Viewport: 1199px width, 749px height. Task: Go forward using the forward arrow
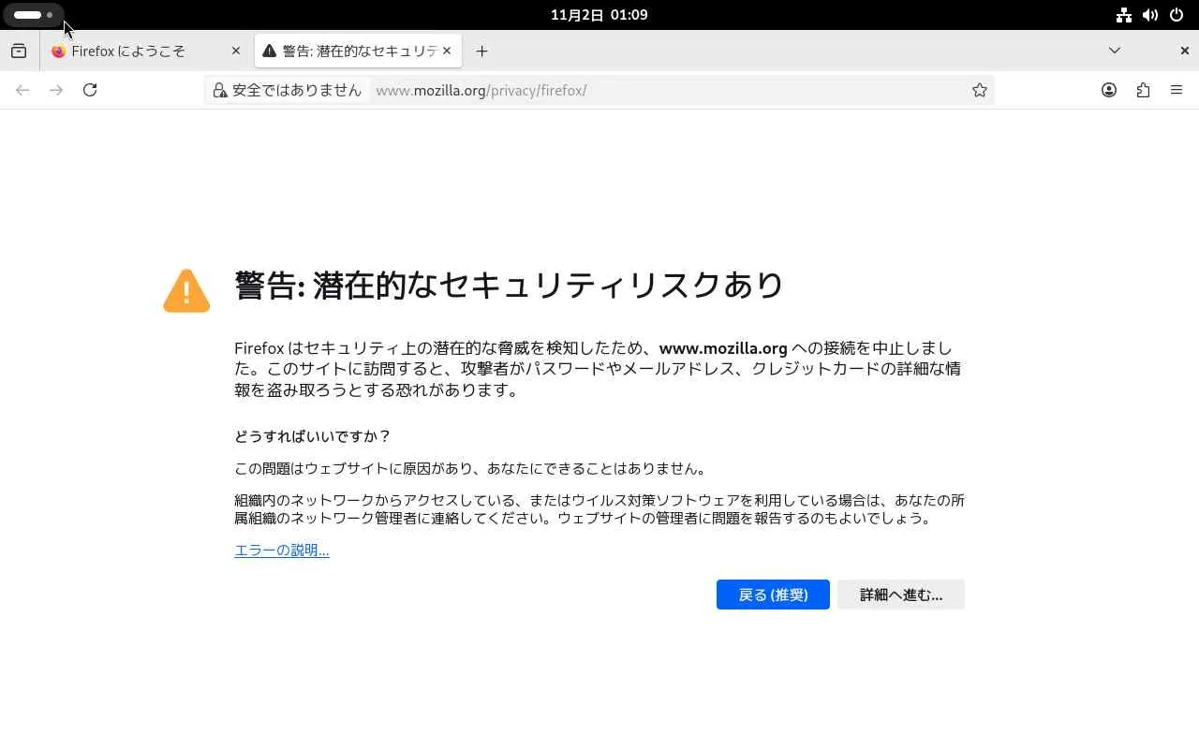click(56, 90)
